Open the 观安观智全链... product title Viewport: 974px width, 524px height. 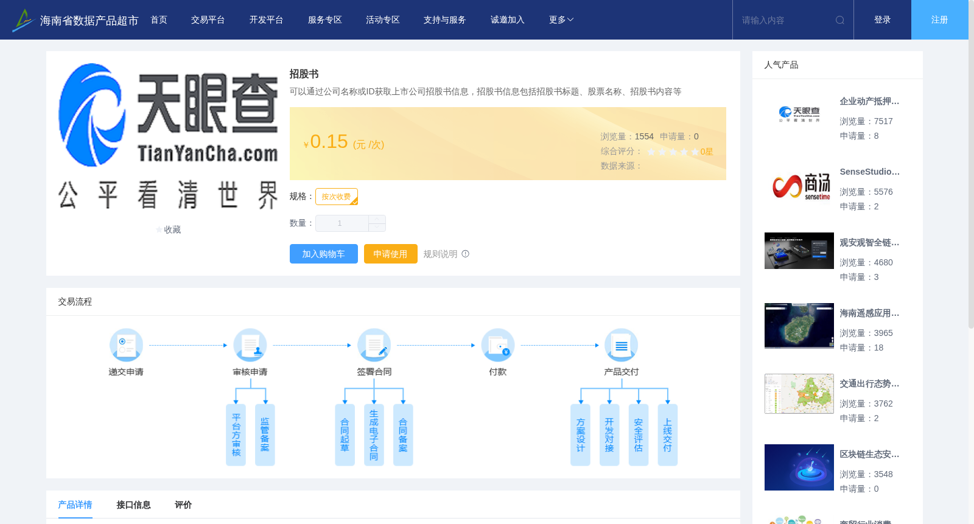[869, 243]
